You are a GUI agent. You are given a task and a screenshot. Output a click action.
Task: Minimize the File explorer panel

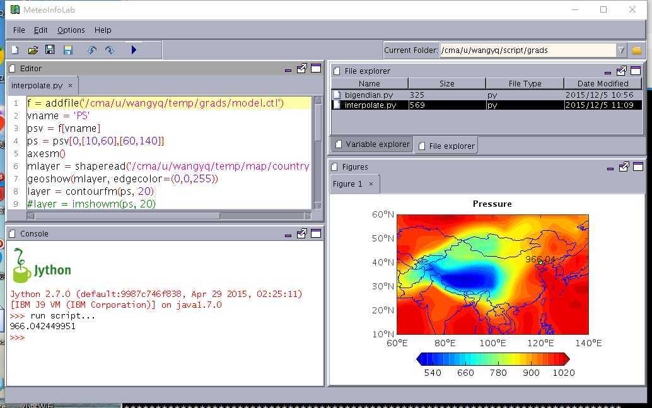[607, 73]
